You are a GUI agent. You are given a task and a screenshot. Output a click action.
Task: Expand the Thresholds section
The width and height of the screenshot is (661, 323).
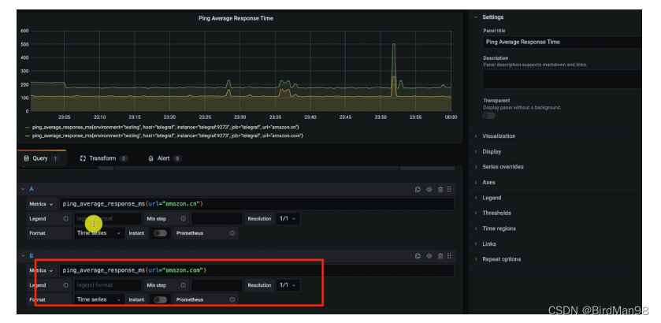click(496, 213)
